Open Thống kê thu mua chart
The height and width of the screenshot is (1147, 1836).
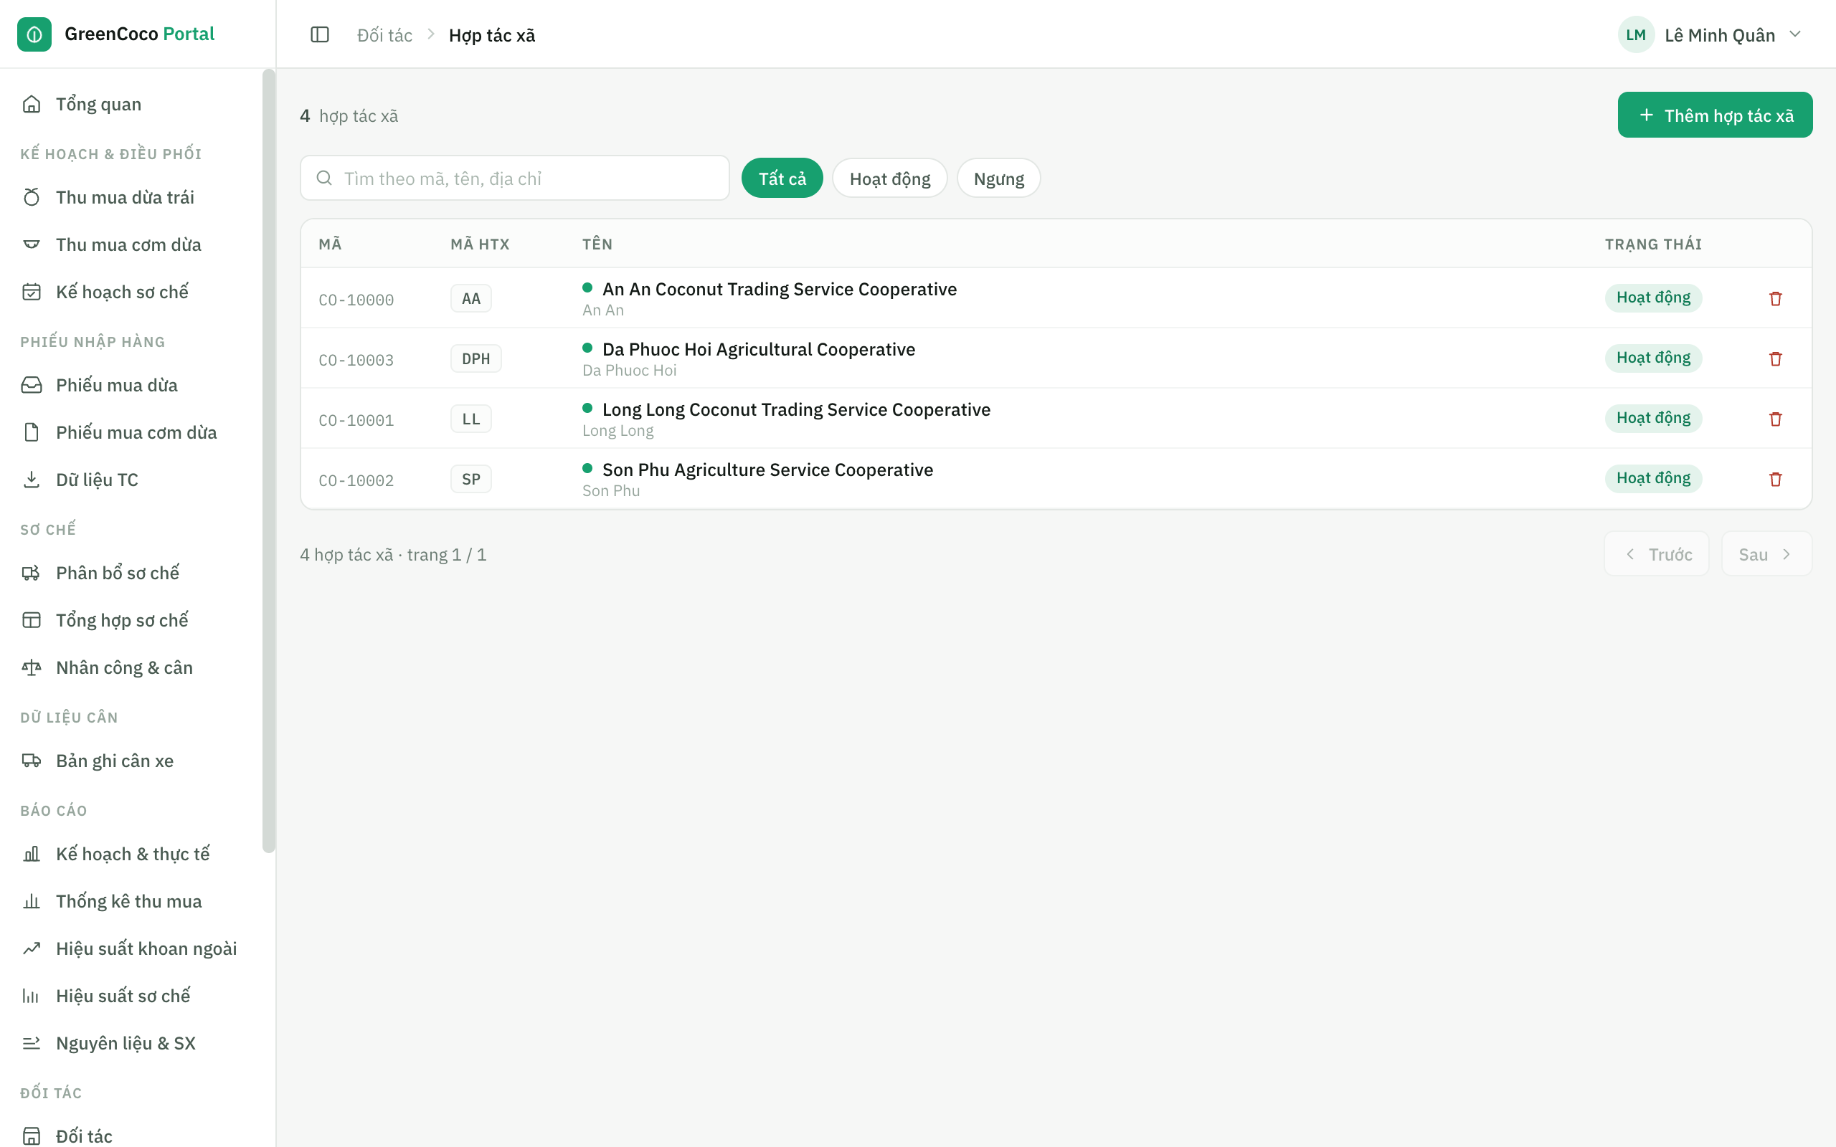pyautogui.click(x=132, y=901)
